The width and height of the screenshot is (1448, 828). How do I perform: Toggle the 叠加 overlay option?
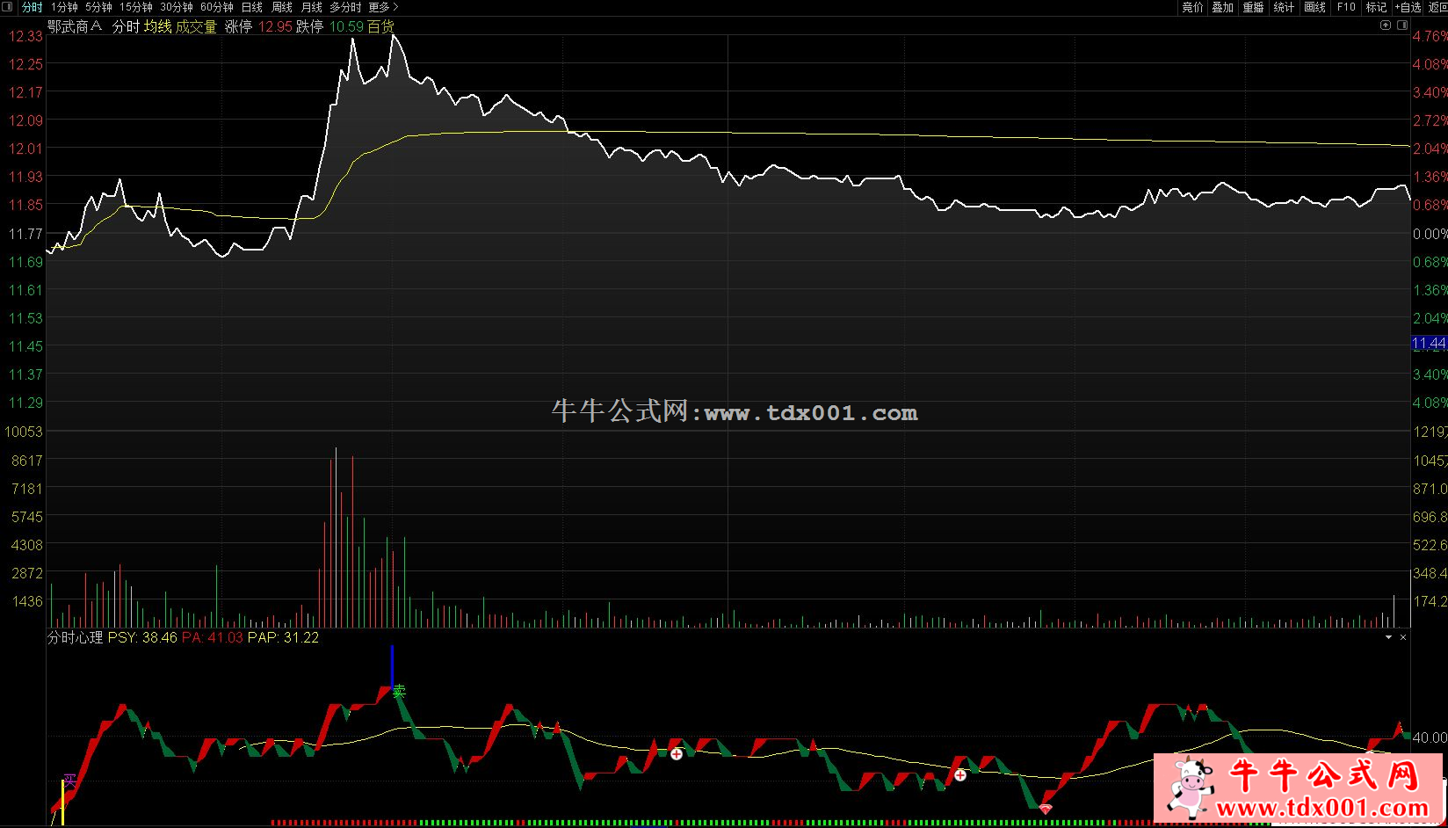pyautogui.click(x=1222, y=7)
